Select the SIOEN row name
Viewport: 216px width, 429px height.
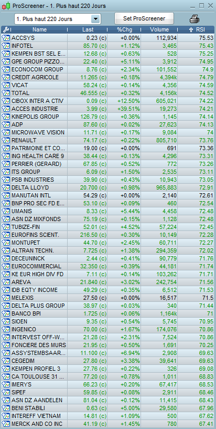click(19, 321)
